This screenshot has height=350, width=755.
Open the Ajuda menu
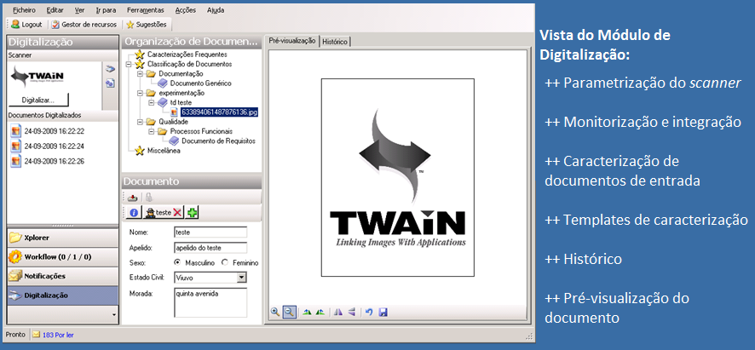pyautogui.click(x=216, y=9)
